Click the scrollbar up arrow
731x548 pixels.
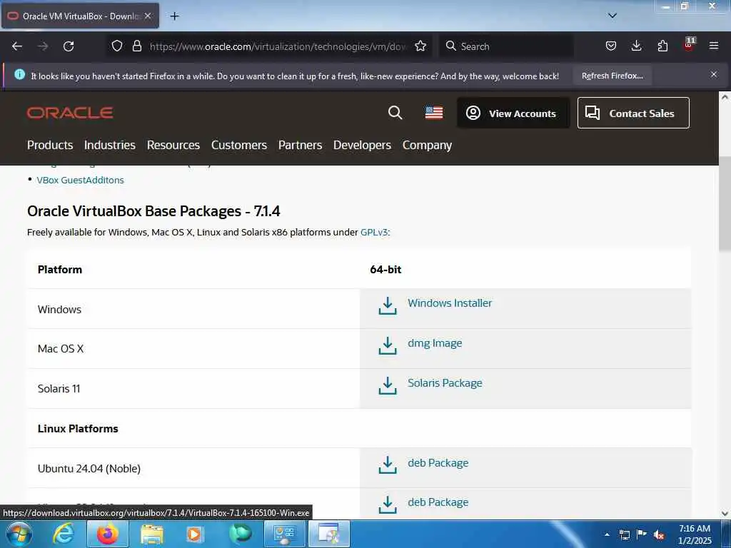(725, 97)
